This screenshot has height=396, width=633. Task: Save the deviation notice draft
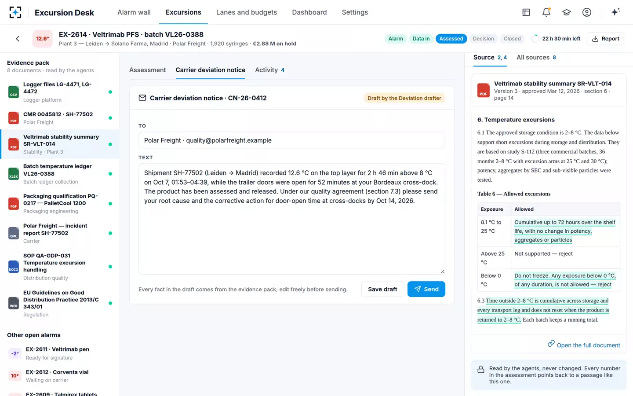coord(382,289)
